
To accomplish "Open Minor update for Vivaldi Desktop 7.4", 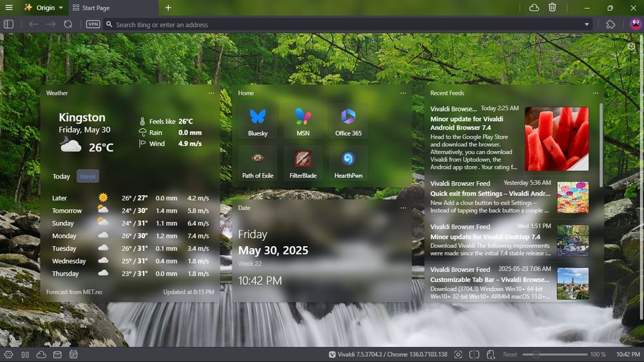I will coord(485,236).
